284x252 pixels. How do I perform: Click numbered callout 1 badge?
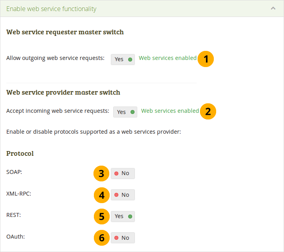point(206,59)
